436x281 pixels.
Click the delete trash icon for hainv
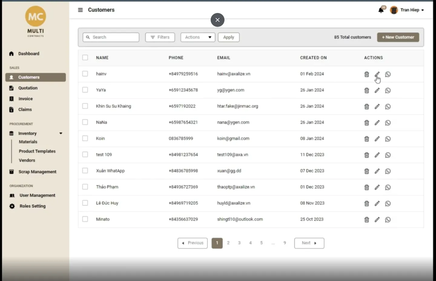(366, 74)
